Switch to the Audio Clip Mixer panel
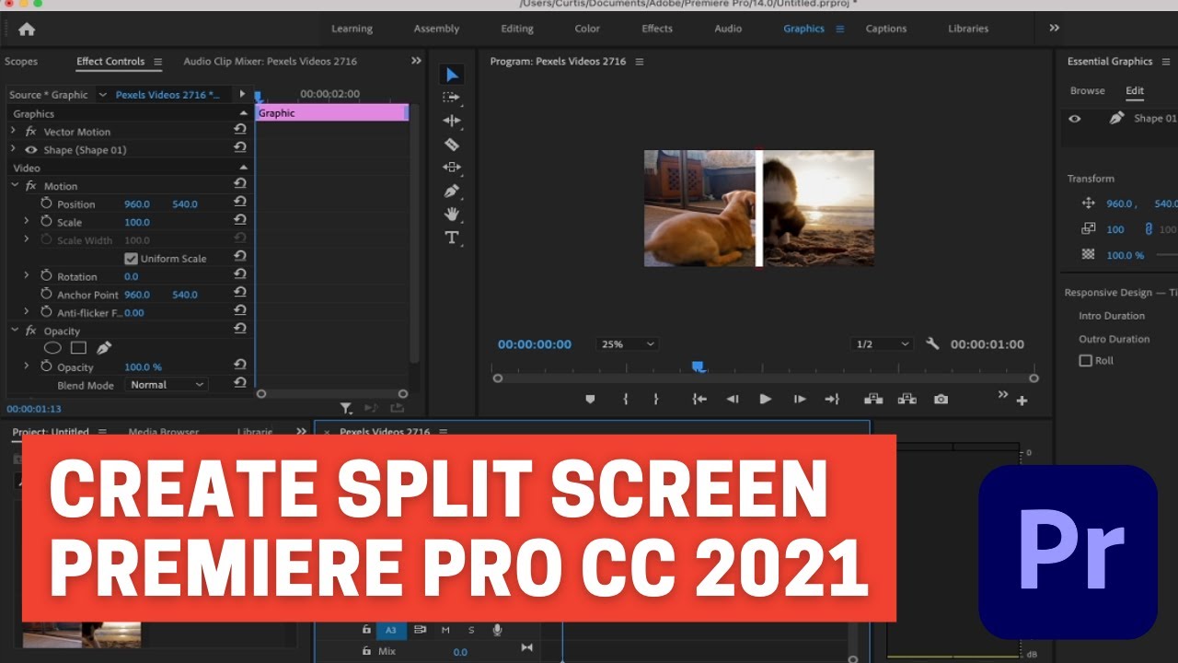Screen dimensions: 1178x663 [x=271, y=62]
